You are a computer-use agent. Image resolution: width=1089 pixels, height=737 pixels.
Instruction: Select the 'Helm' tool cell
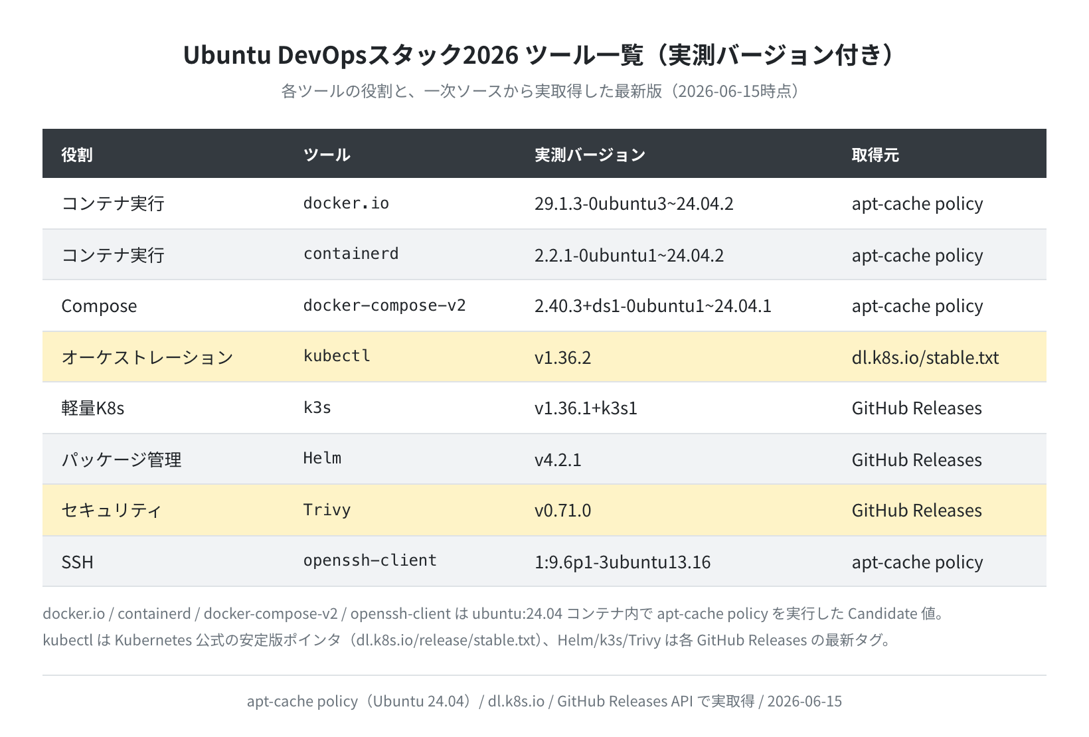tap(322, 458)
